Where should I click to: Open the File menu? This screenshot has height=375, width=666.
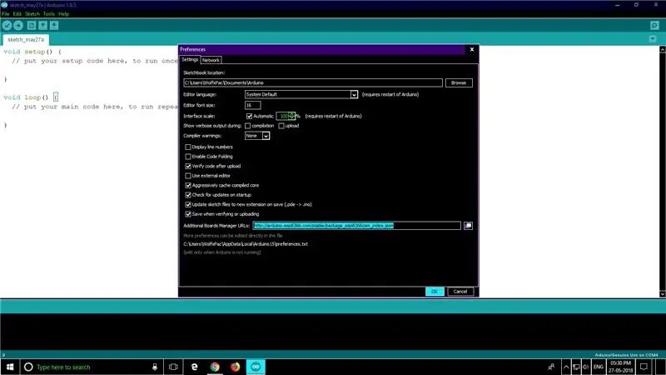(6, 14)
